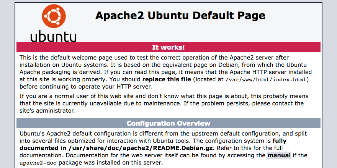This screenshot has width=337, height=168.
Task: Click the Configuration Overview section header
Action: 168,123
